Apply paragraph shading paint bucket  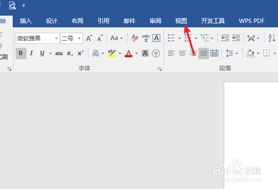[250, 53]
